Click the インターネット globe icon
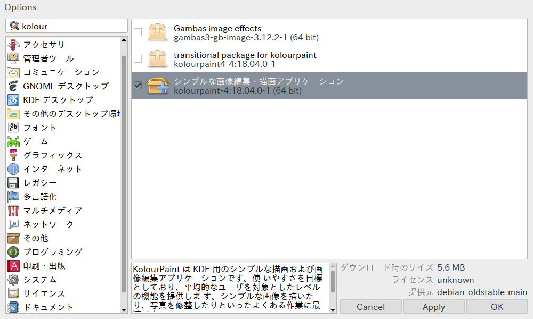533x319 pixels. point(13,169)
